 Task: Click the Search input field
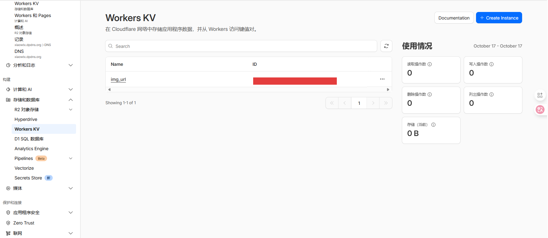[x=243, y=46]
